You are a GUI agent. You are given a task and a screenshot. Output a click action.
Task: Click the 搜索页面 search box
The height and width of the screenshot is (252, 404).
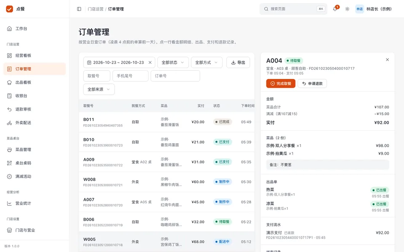point(293,9)
